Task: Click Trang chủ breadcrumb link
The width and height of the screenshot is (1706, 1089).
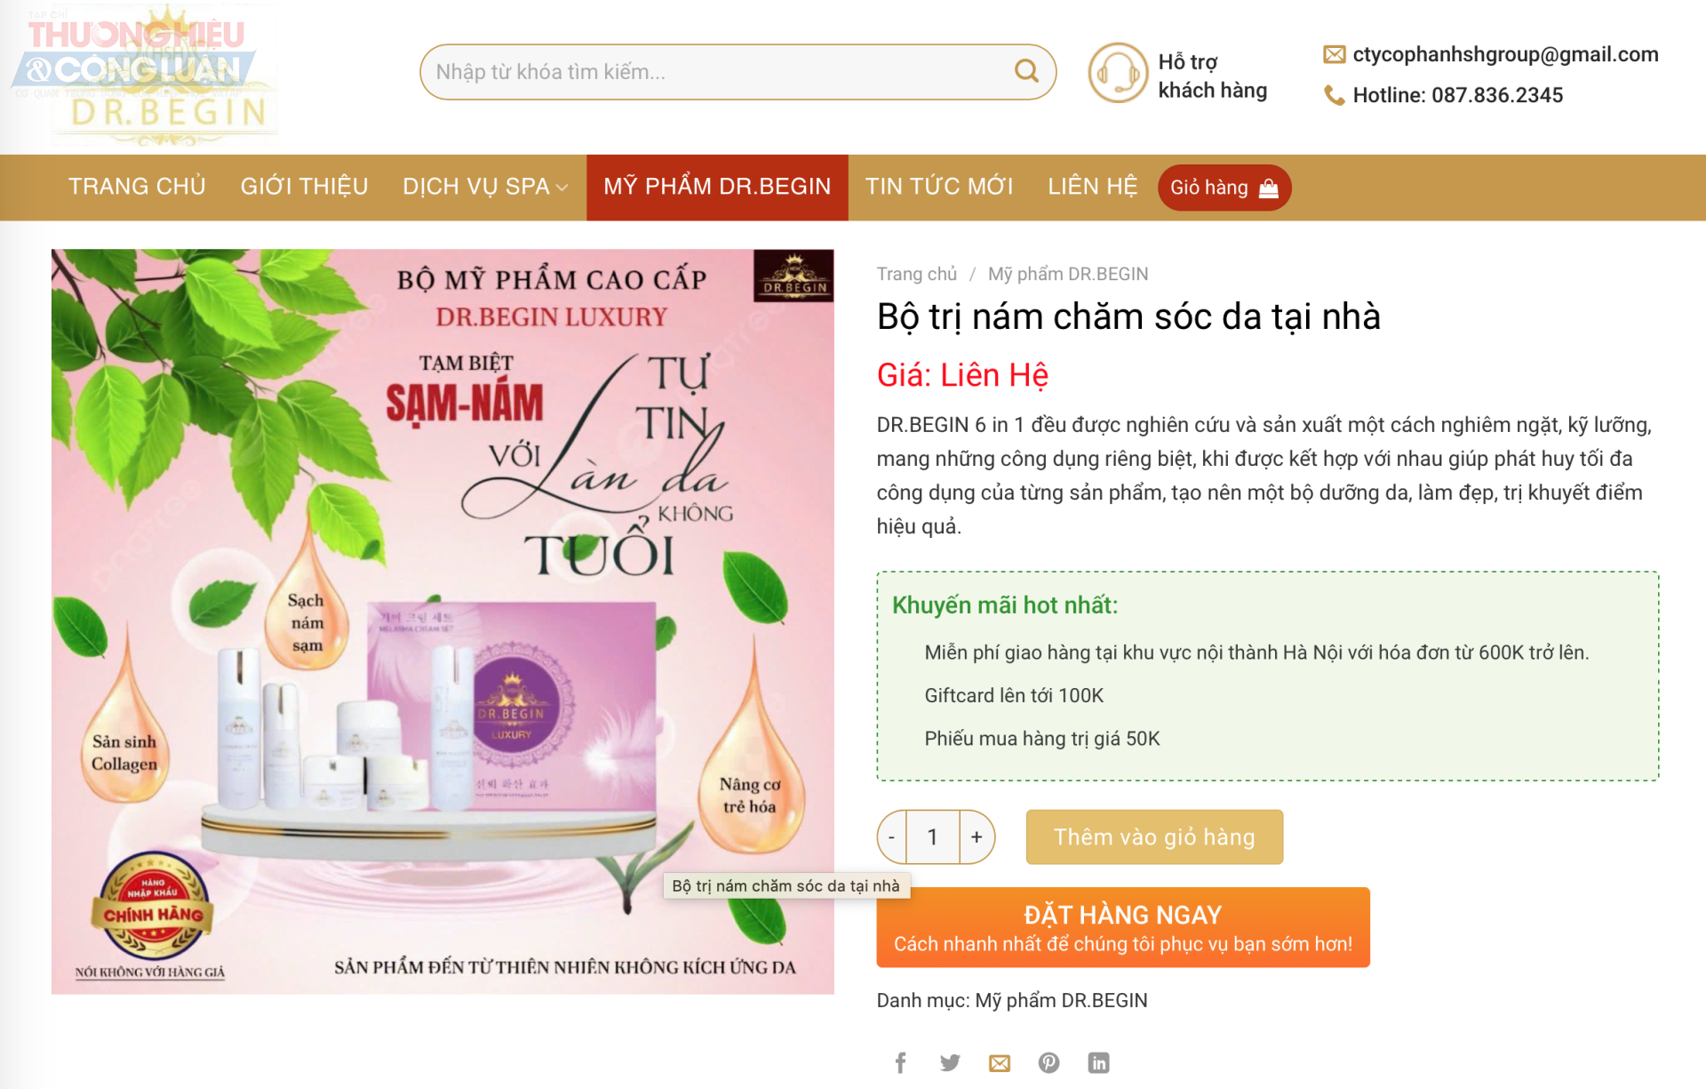Action: [917, 274]
